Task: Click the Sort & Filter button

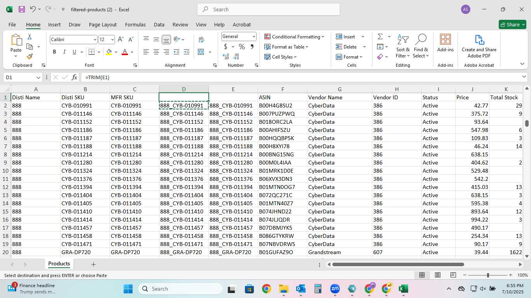Action: click(x=403, y=46)
